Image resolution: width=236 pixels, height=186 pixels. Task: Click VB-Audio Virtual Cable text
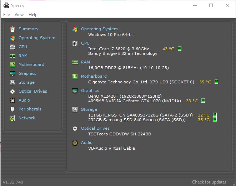(111, 148)
